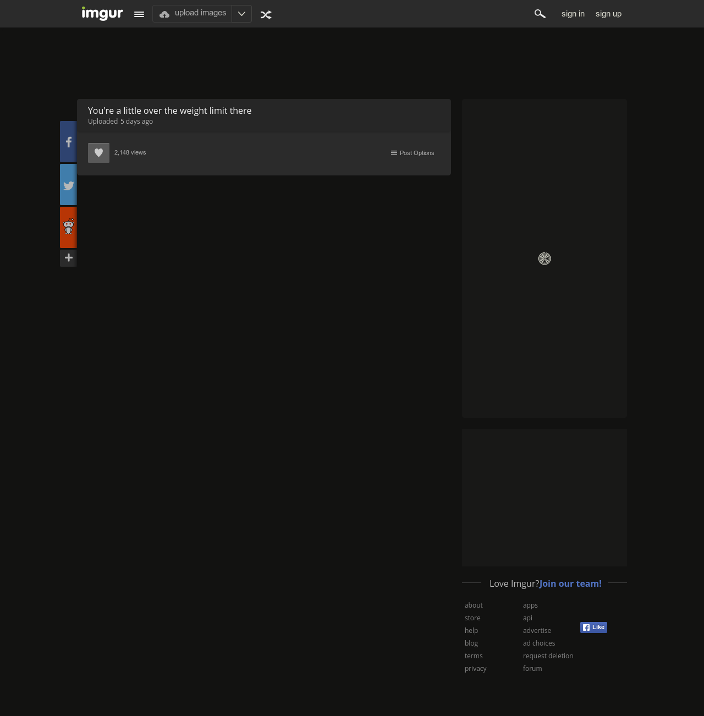
Task: Open the hamburger menu next to logo
Action: click(x=139, y=14)
